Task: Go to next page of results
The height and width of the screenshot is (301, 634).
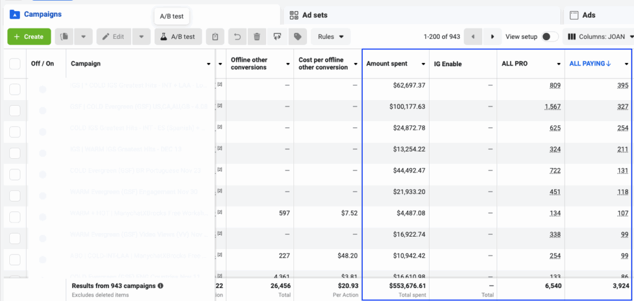Action: (492, 36)
